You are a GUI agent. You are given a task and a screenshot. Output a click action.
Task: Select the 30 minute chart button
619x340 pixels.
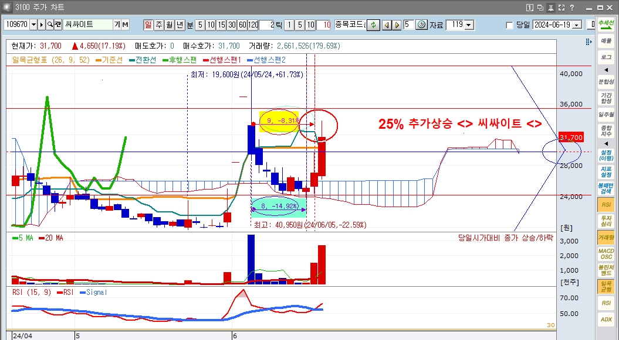pos(232,25)
